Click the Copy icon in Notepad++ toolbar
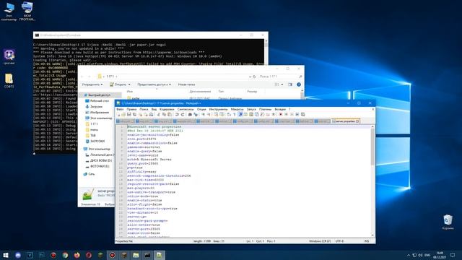The height and width of the screenshot is (260, 462). [x=164, y=114]
